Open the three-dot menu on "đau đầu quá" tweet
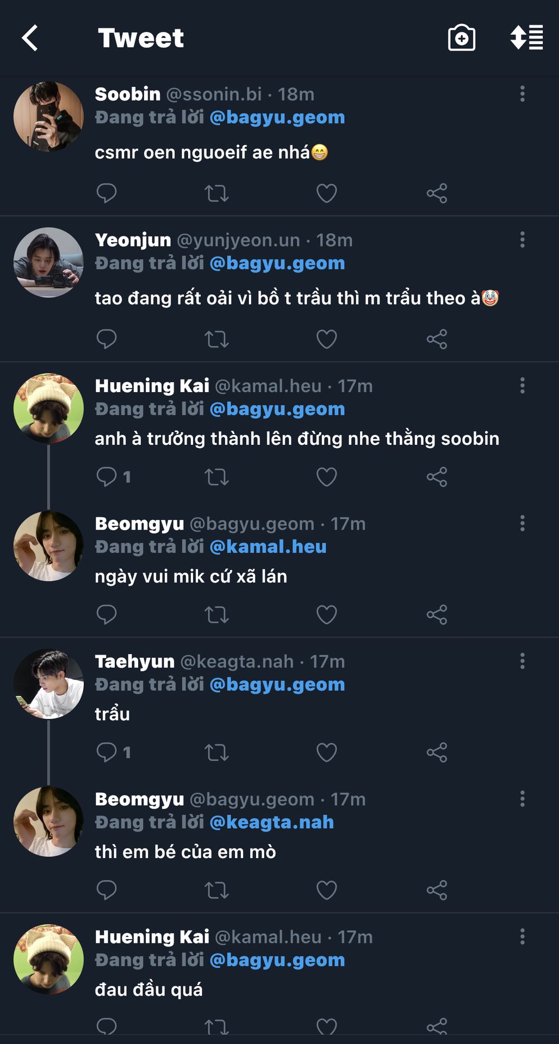Screen dimensions: 559x1044 [x=522, y=937]
